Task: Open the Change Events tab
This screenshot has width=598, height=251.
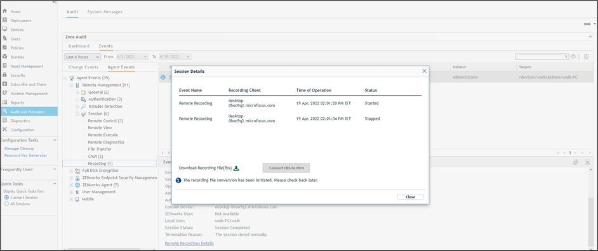Action: [x=83, y=67]
